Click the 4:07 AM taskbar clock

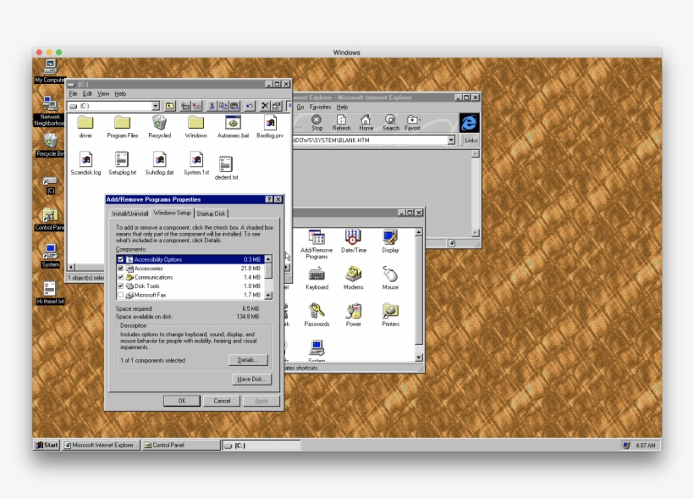coord(645,446)
